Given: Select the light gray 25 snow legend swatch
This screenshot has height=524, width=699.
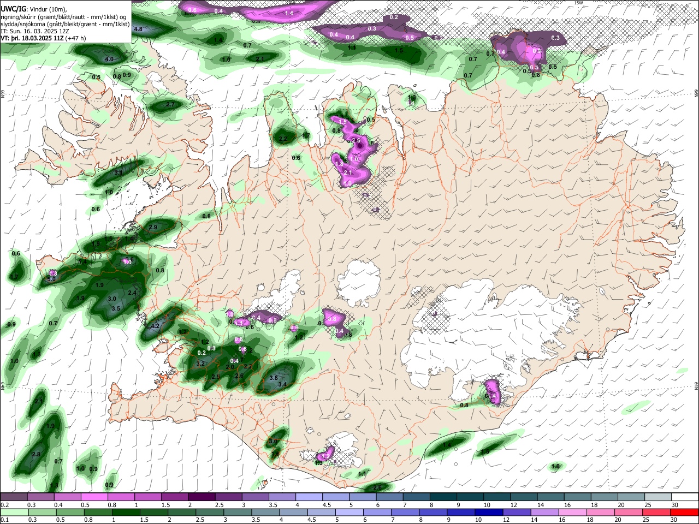Looking at the screenshot, I should [x=657, y=497].
